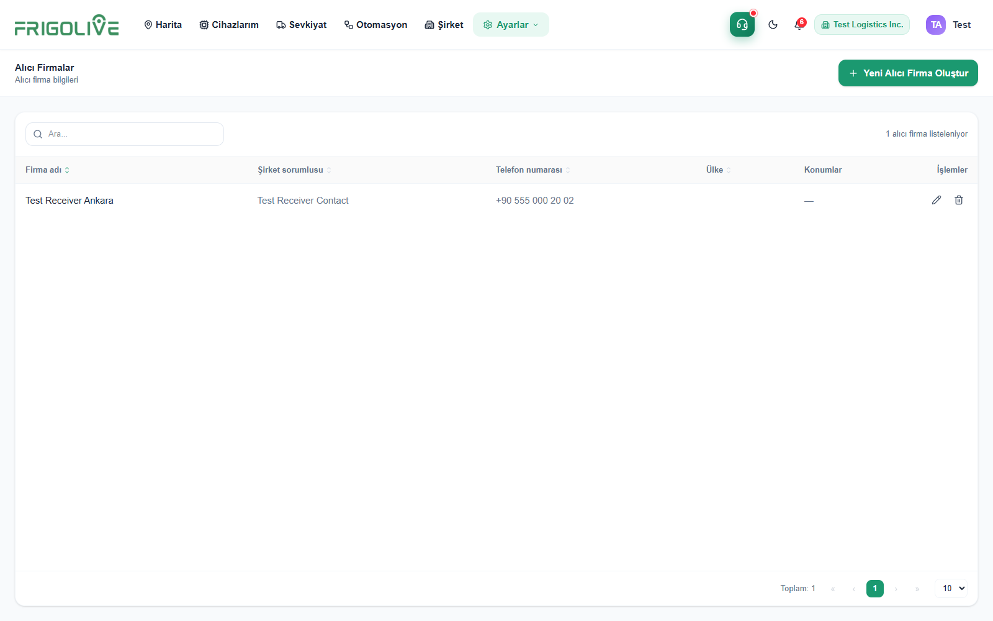Select Test Receiver Ankara row name
The height and width of the screenshot is (621, 993).
[70, 201]
